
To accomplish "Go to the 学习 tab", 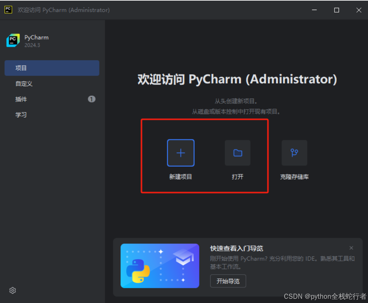I will (x=52, y=114).
